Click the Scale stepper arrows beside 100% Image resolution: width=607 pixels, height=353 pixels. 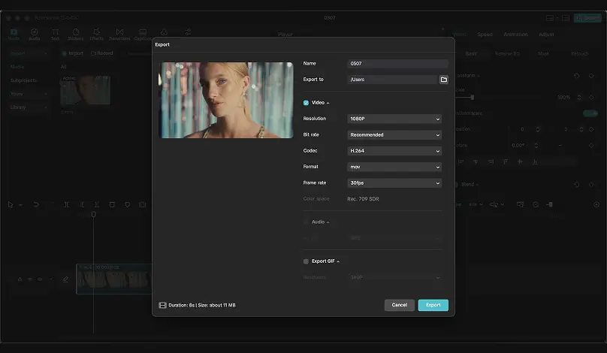click(579, 97)
